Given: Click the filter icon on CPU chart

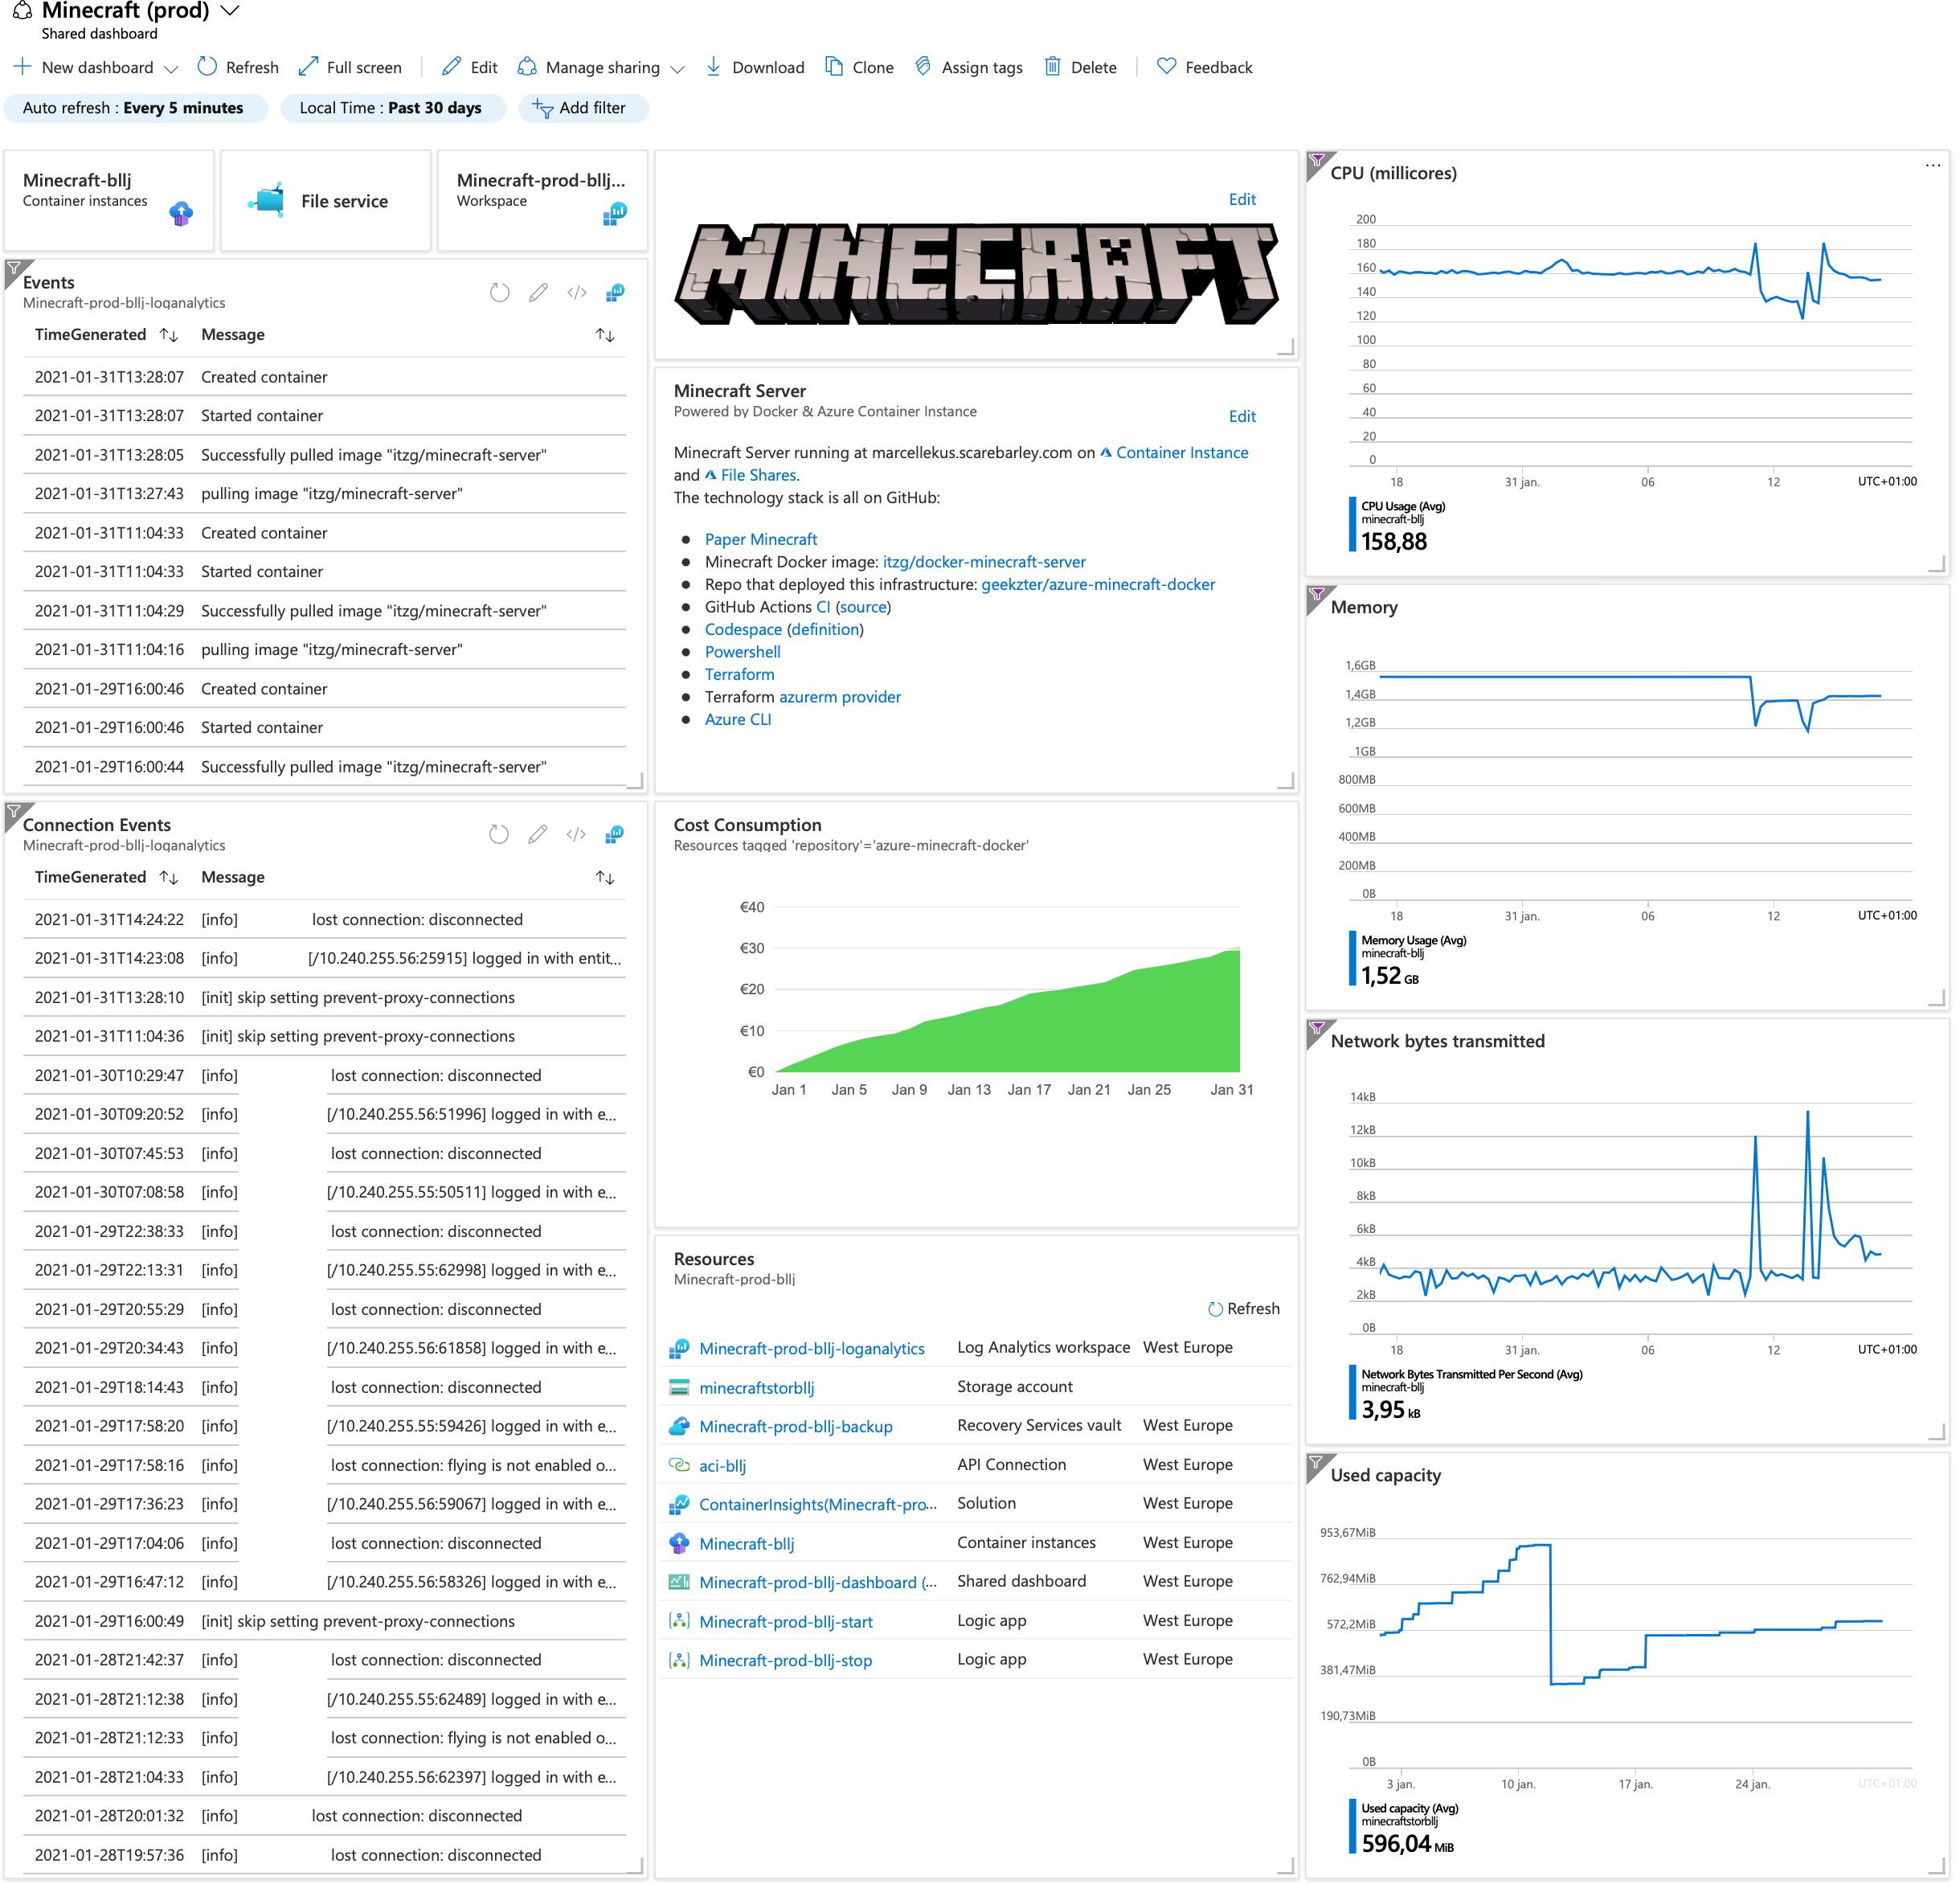Looking at the screenshot, I should coord(1317,161).
